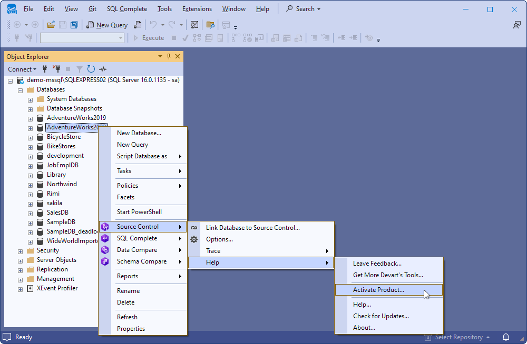Select the Server Objects folder
Viewport: 527px width, 344px height.
click(x=56, y=260)
